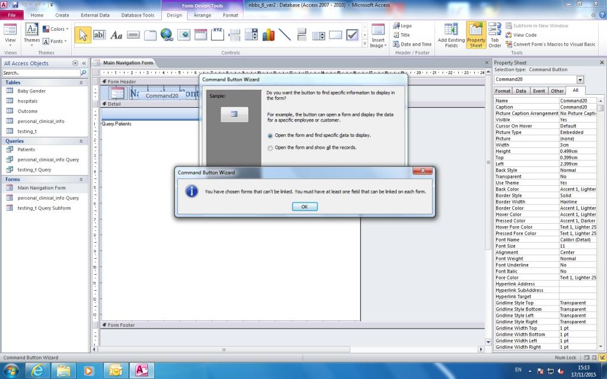Click the Search box in navigation pane

tap(41, 73)
